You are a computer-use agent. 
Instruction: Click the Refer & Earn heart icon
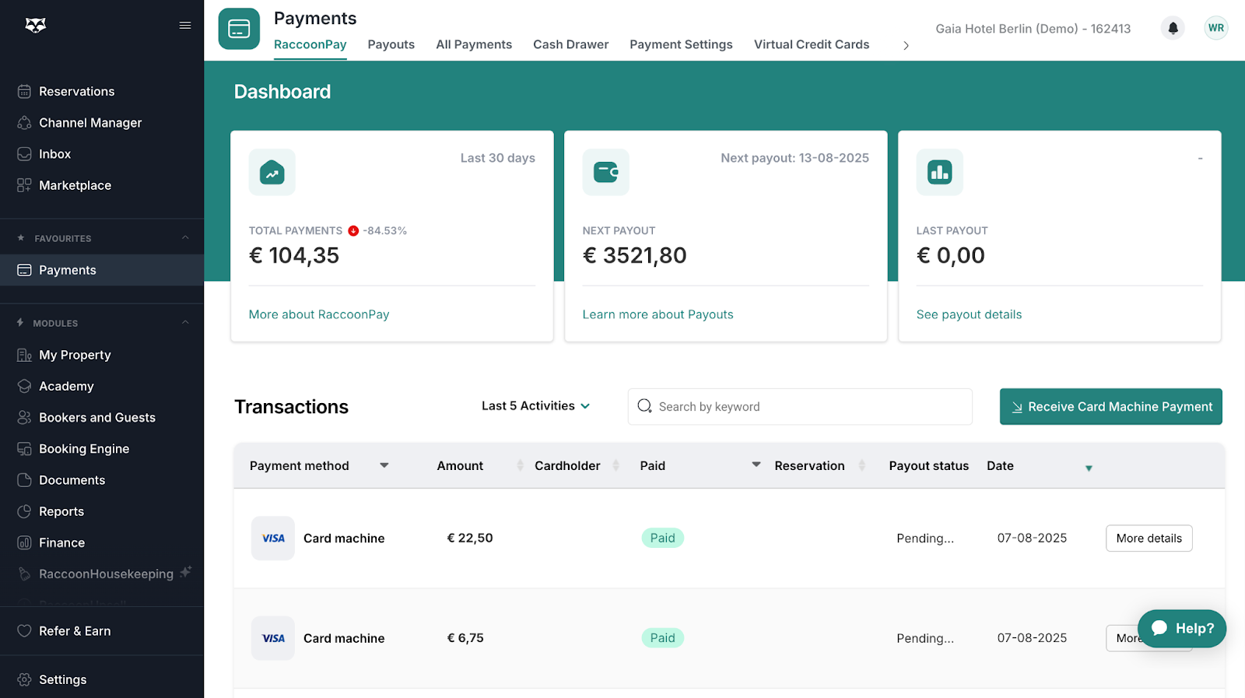pyautogui.click(x=24, y=631)
